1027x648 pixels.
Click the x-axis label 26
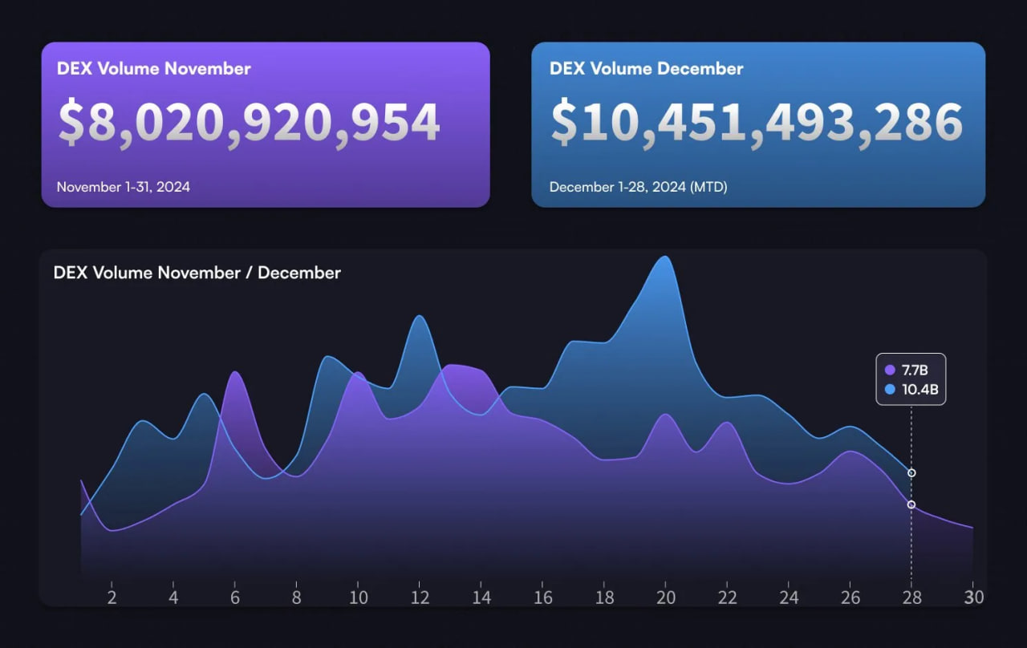coord(850,597)
